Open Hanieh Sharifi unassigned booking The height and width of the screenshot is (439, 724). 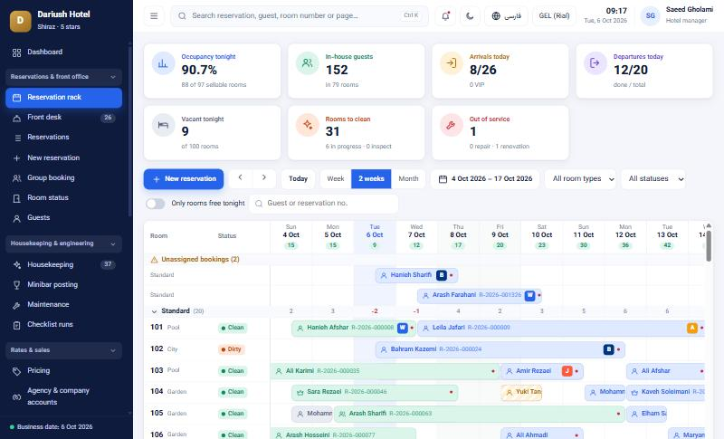click(417, 275)
